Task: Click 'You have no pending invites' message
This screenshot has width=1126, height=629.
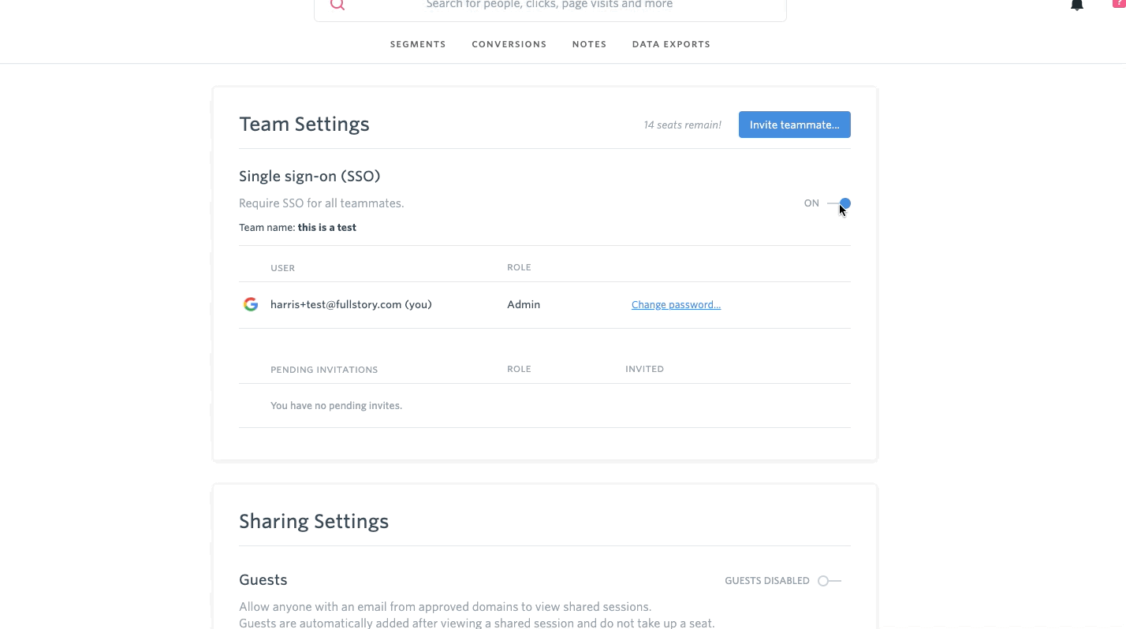Action: (337, 406)
